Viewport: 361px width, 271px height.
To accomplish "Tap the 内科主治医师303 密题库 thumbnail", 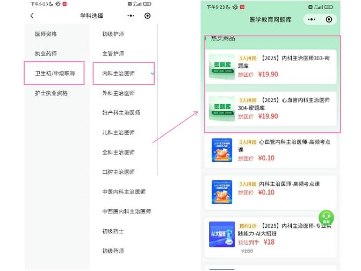I will (x=222, y=67).
